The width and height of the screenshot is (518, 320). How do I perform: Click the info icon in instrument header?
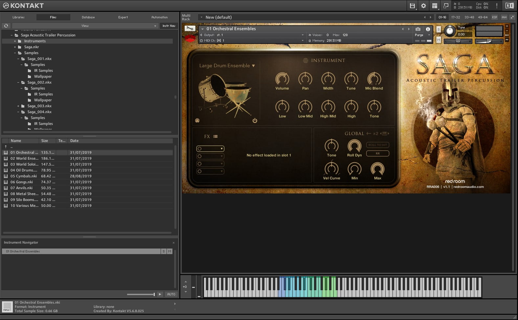tap(428, 29)
